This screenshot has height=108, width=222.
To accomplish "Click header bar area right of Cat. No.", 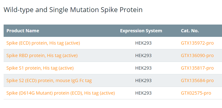I will 211,31.
